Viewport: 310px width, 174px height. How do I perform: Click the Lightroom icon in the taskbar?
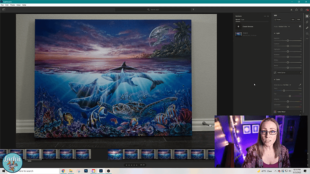pos(101,171)
